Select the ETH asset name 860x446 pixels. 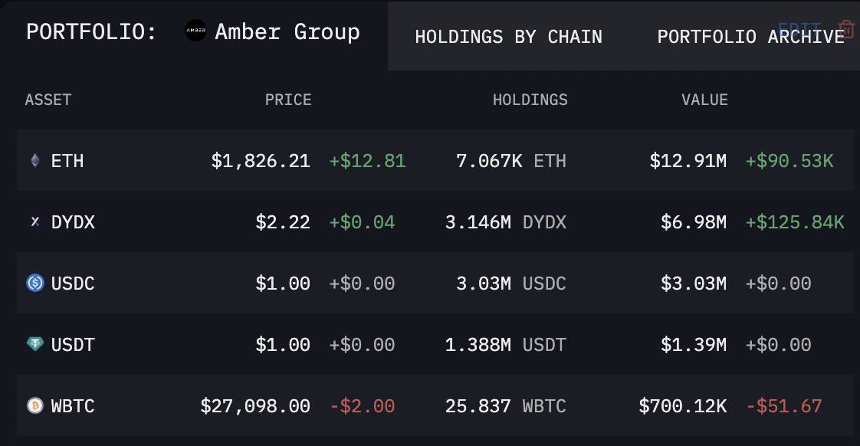67,161
